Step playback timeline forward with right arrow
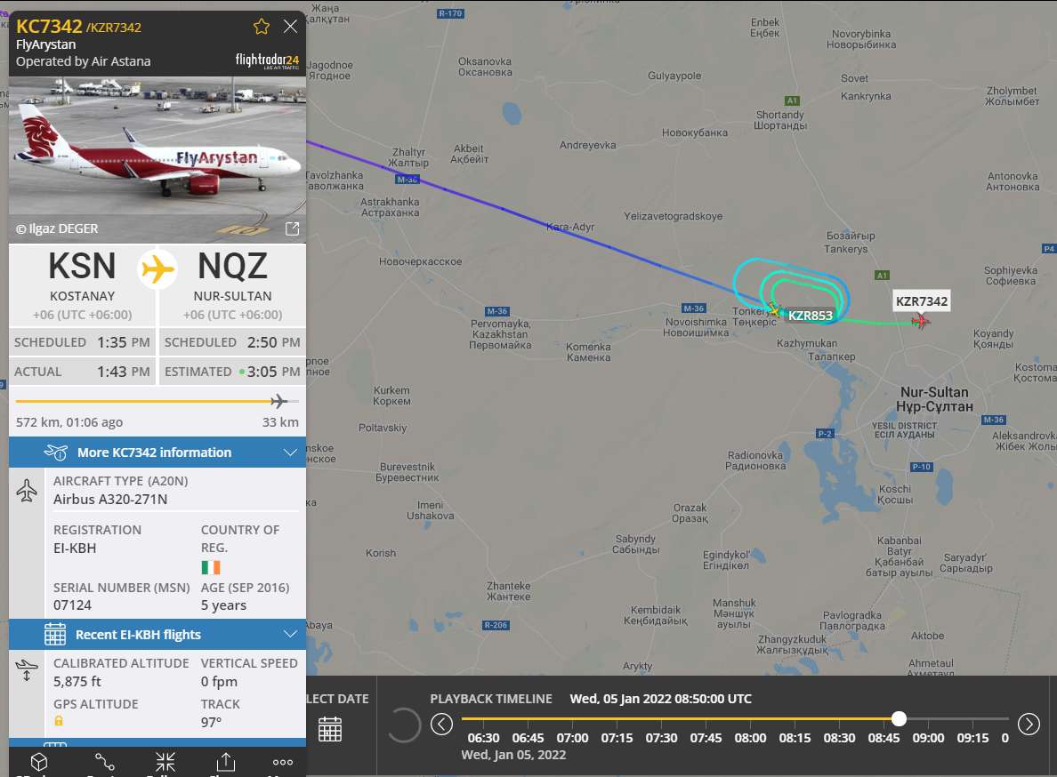 point(1029,725)
